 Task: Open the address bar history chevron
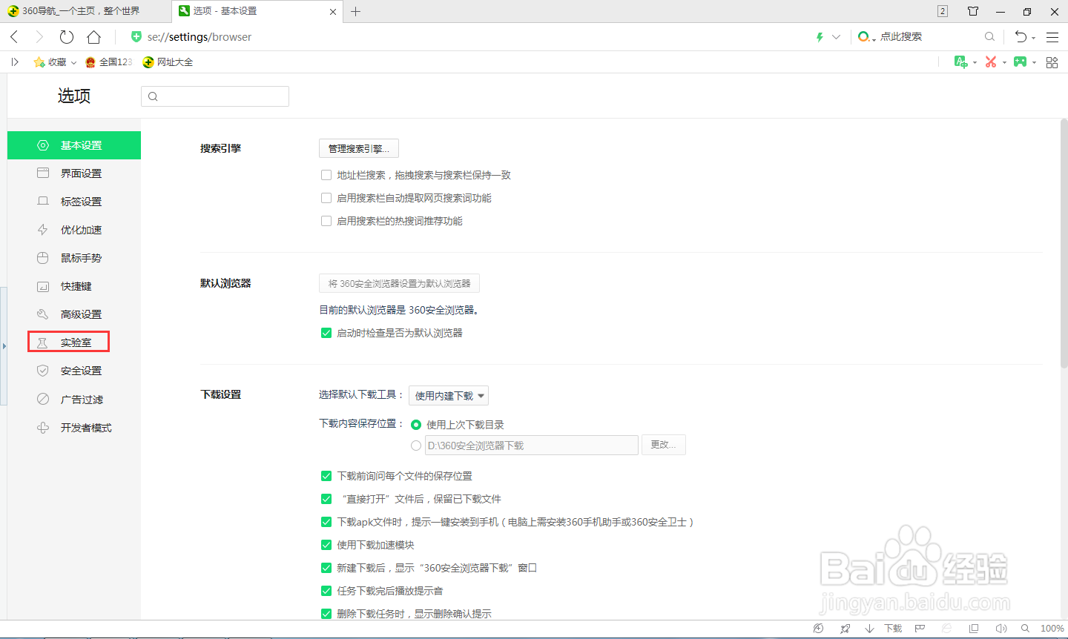tap(837, 37)
